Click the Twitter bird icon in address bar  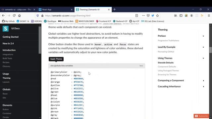click(153, 16)
